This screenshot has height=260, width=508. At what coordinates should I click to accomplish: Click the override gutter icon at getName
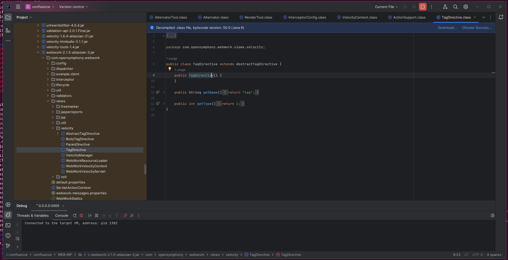(x=158, y=92)
